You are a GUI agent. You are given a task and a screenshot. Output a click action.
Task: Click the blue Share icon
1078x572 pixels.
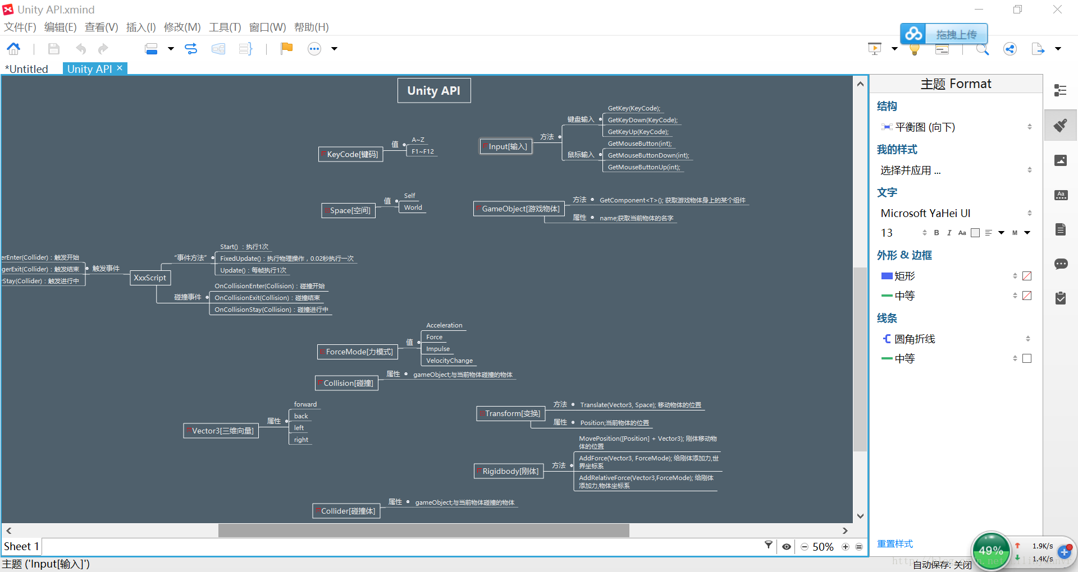1010,49
